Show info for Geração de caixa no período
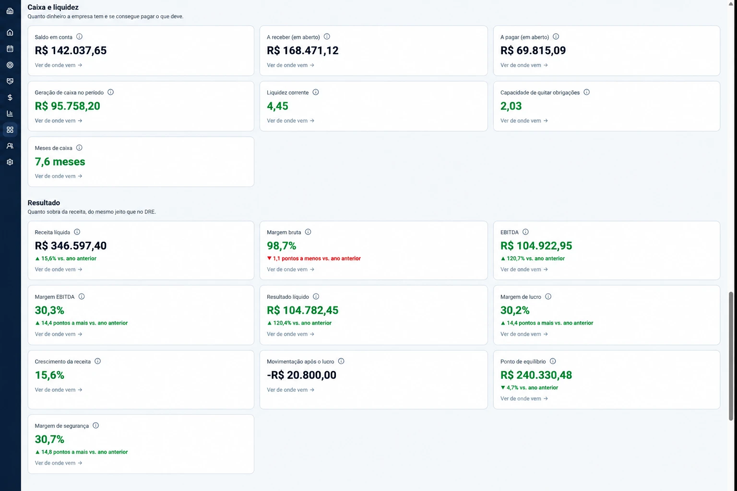Viewport: 737px width, 491px height. pyautogui.click(x=110, y=92)
